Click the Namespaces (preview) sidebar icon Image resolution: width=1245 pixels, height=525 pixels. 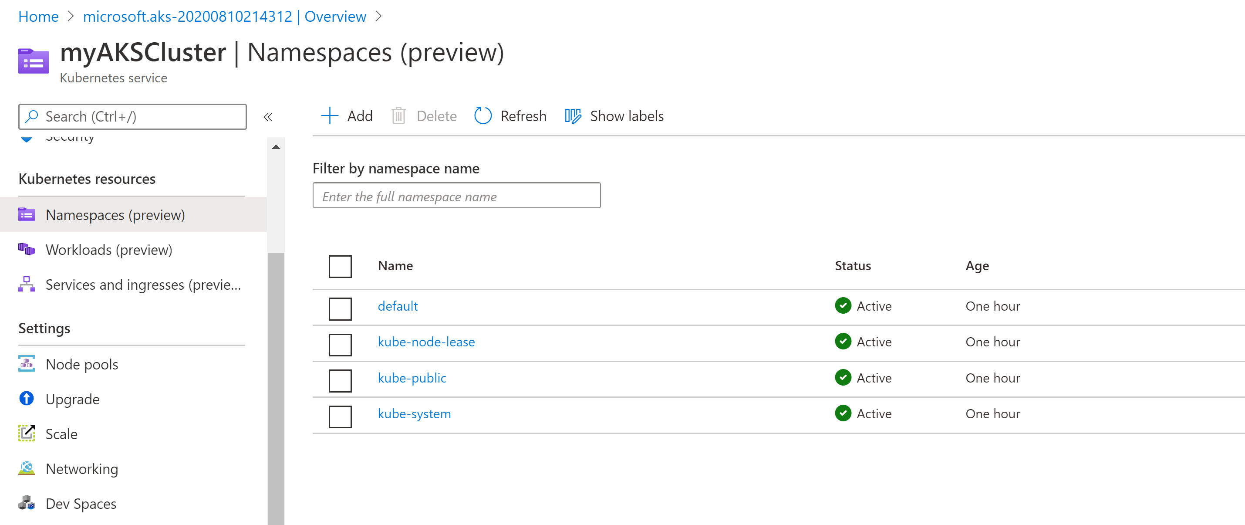point(27,214)
